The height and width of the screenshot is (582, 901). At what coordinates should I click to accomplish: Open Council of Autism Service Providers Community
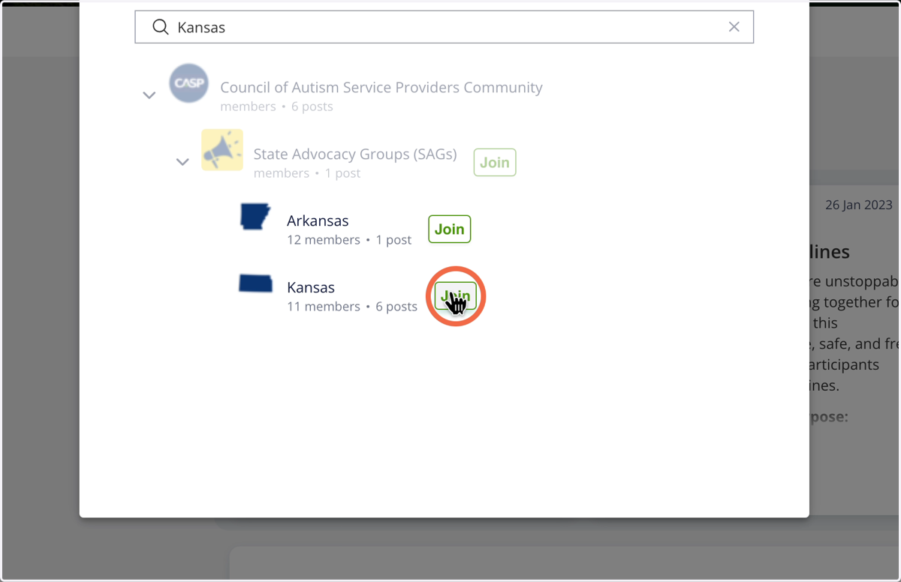(x=381, y=87)
